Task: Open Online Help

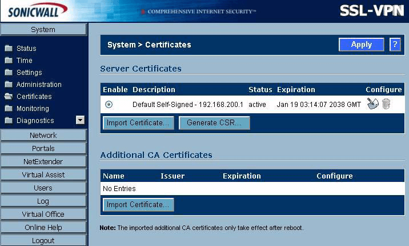Action: point(43,228)
